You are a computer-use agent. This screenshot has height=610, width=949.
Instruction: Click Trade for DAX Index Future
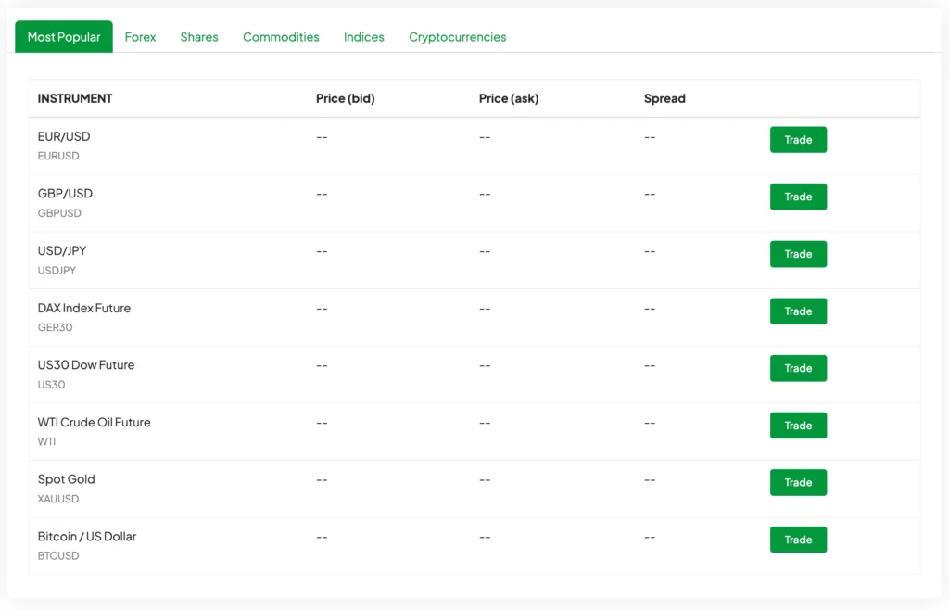coord(798,311)
